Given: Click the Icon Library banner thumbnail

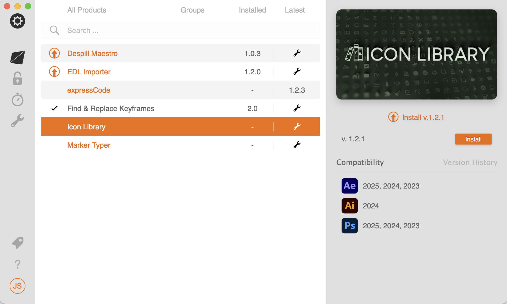Looking at the screenshot, I should click(x=417, y=54).
